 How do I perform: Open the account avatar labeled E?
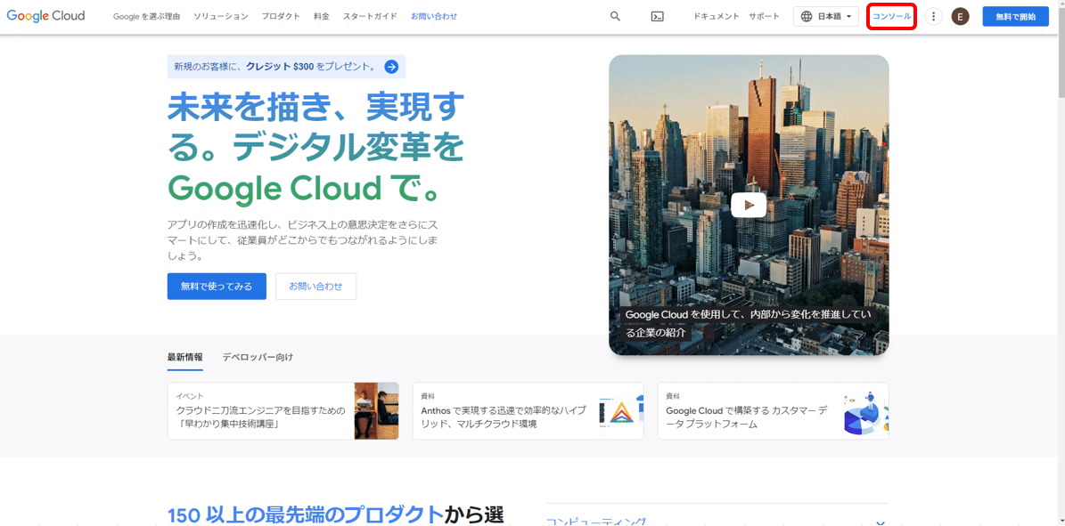coord(960,16)
